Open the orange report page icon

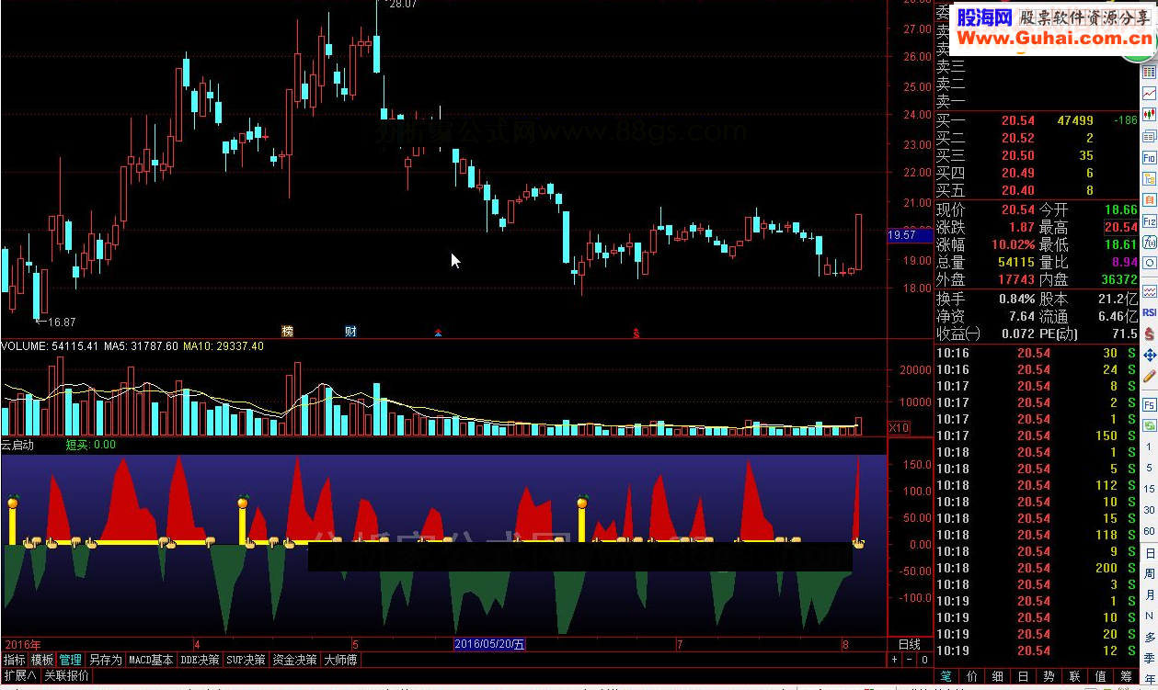point(1149,199)
